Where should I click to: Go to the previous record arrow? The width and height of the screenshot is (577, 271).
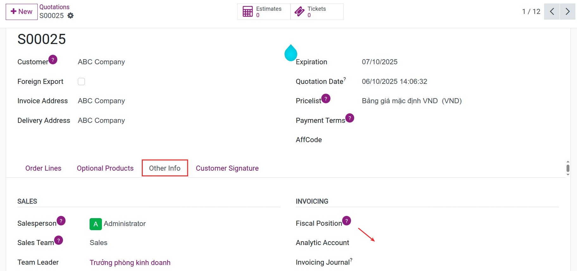pos(552,12)
